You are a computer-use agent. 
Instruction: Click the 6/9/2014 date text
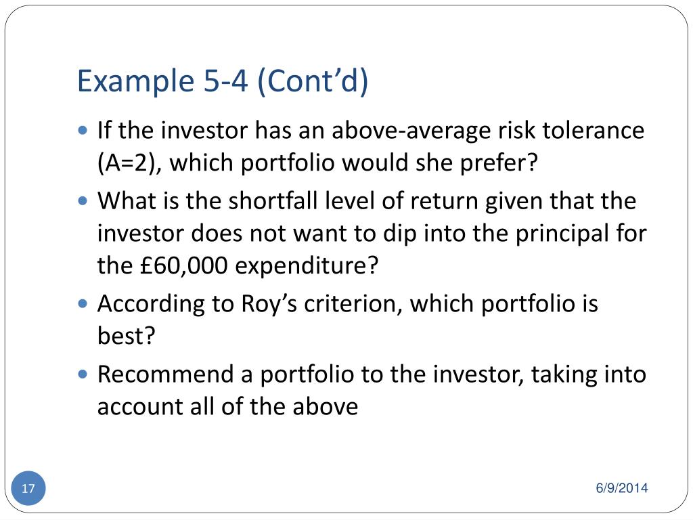tap(622, 487)
